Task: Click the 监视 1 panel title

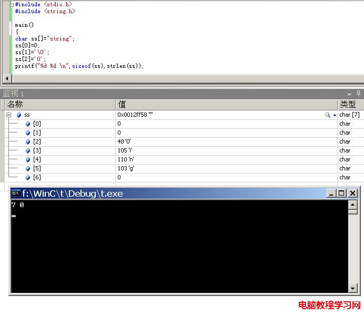Action: click(x=14, y=94)
